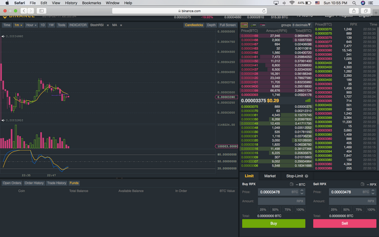Click the Sell RPX price input field
This screenshot has width=379, height=237.
[353, 192]
